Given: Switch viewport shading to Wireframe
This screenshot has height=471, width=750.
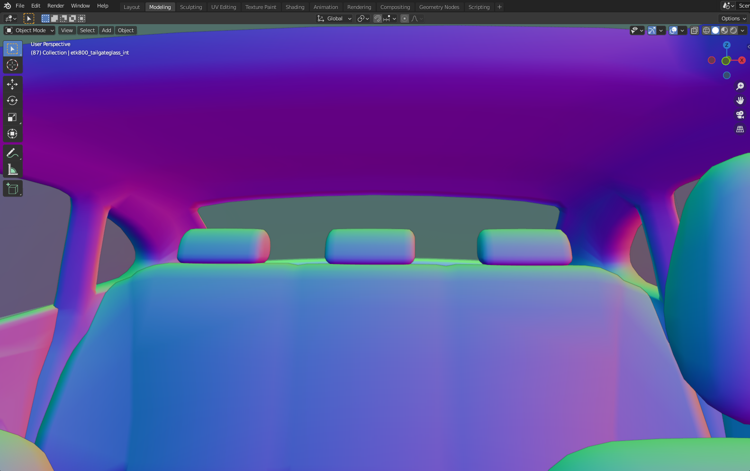Looking at the screenshot, I should point(706,30).
